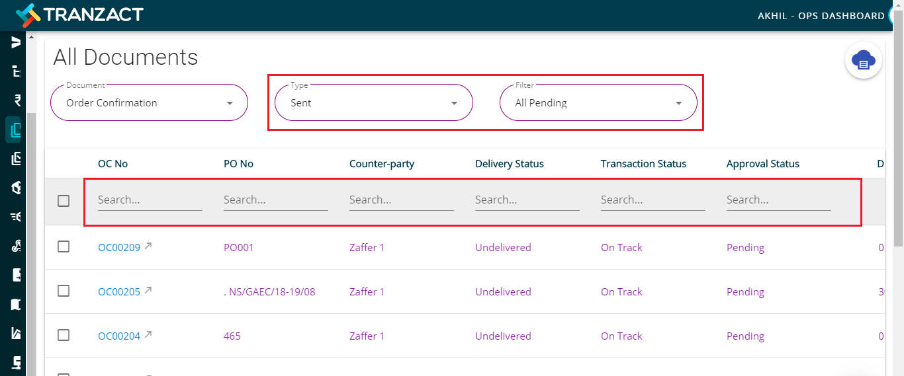Click On Track in the OC00204 row
The height and width of the screenshot is (376, 904).
tap(621, 336)
